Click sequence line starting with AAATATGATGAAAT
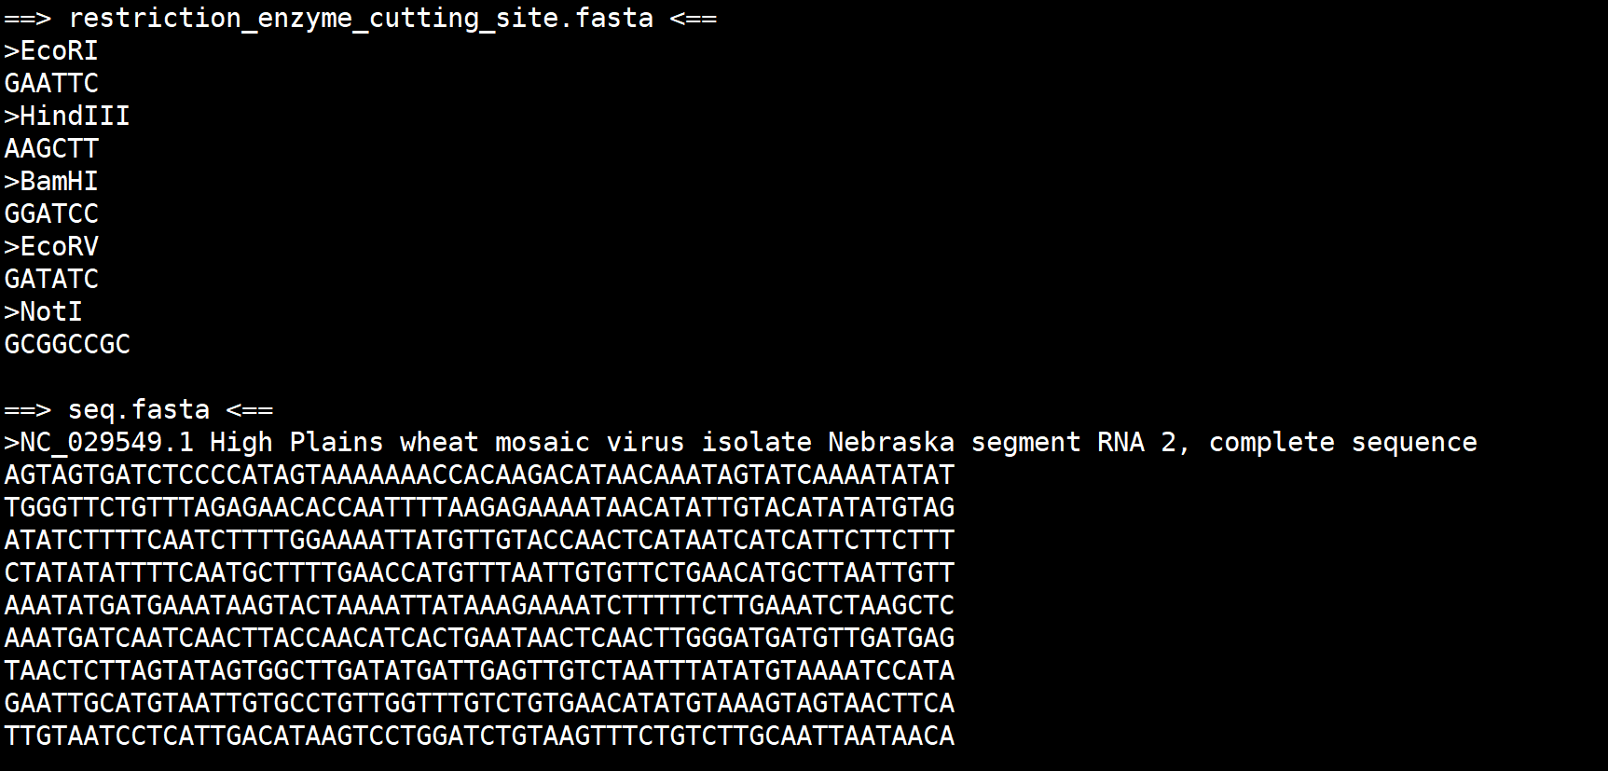 (479, 605)
